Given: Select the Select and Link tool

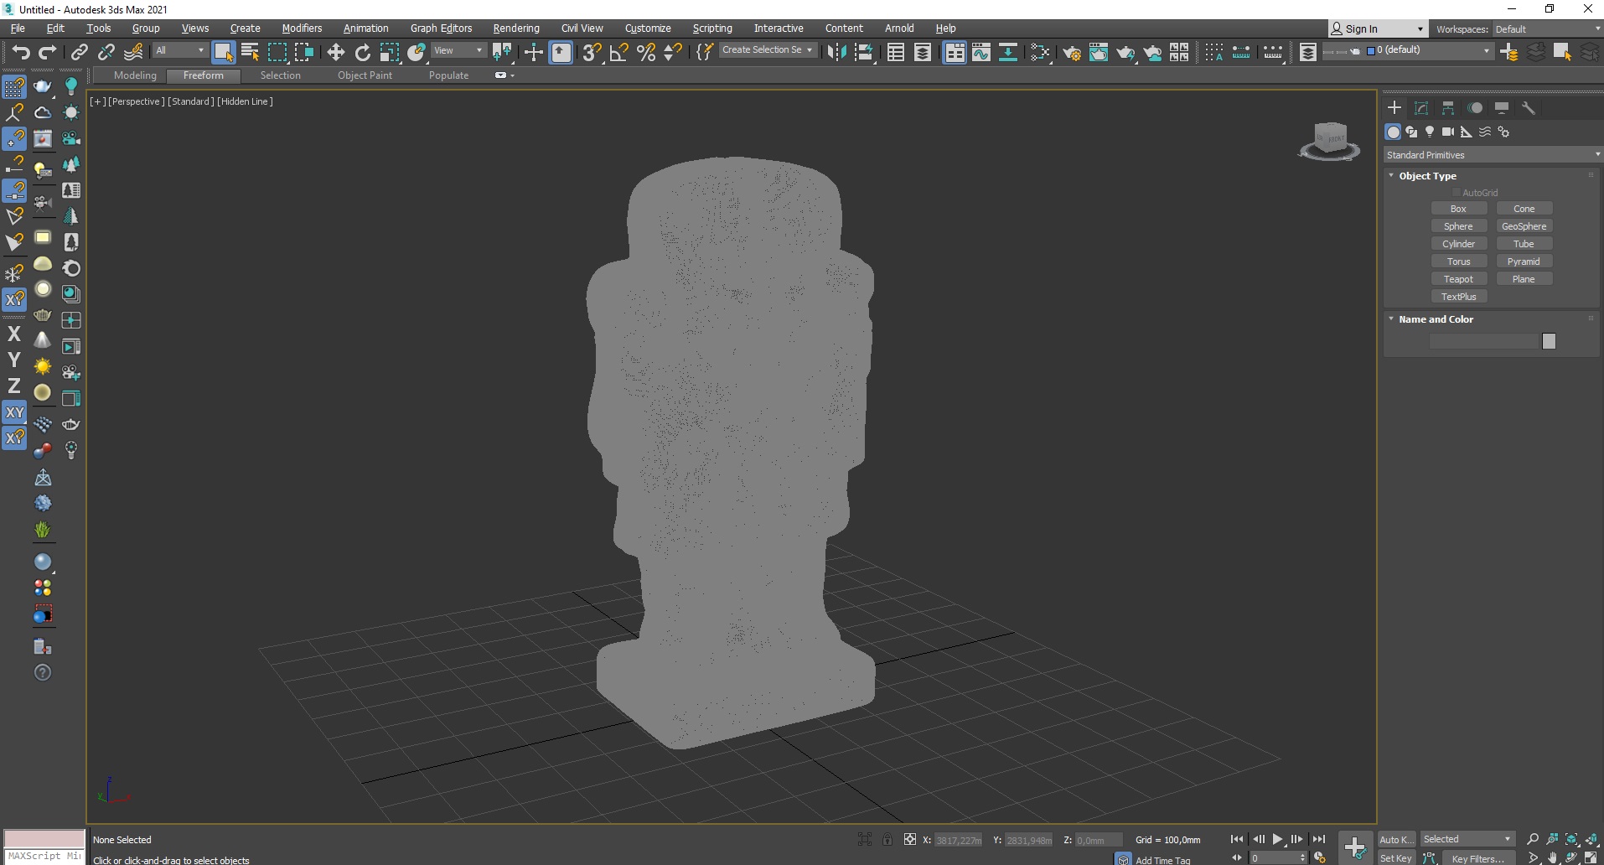Looking at the screenshot, I should coord(80,52).
